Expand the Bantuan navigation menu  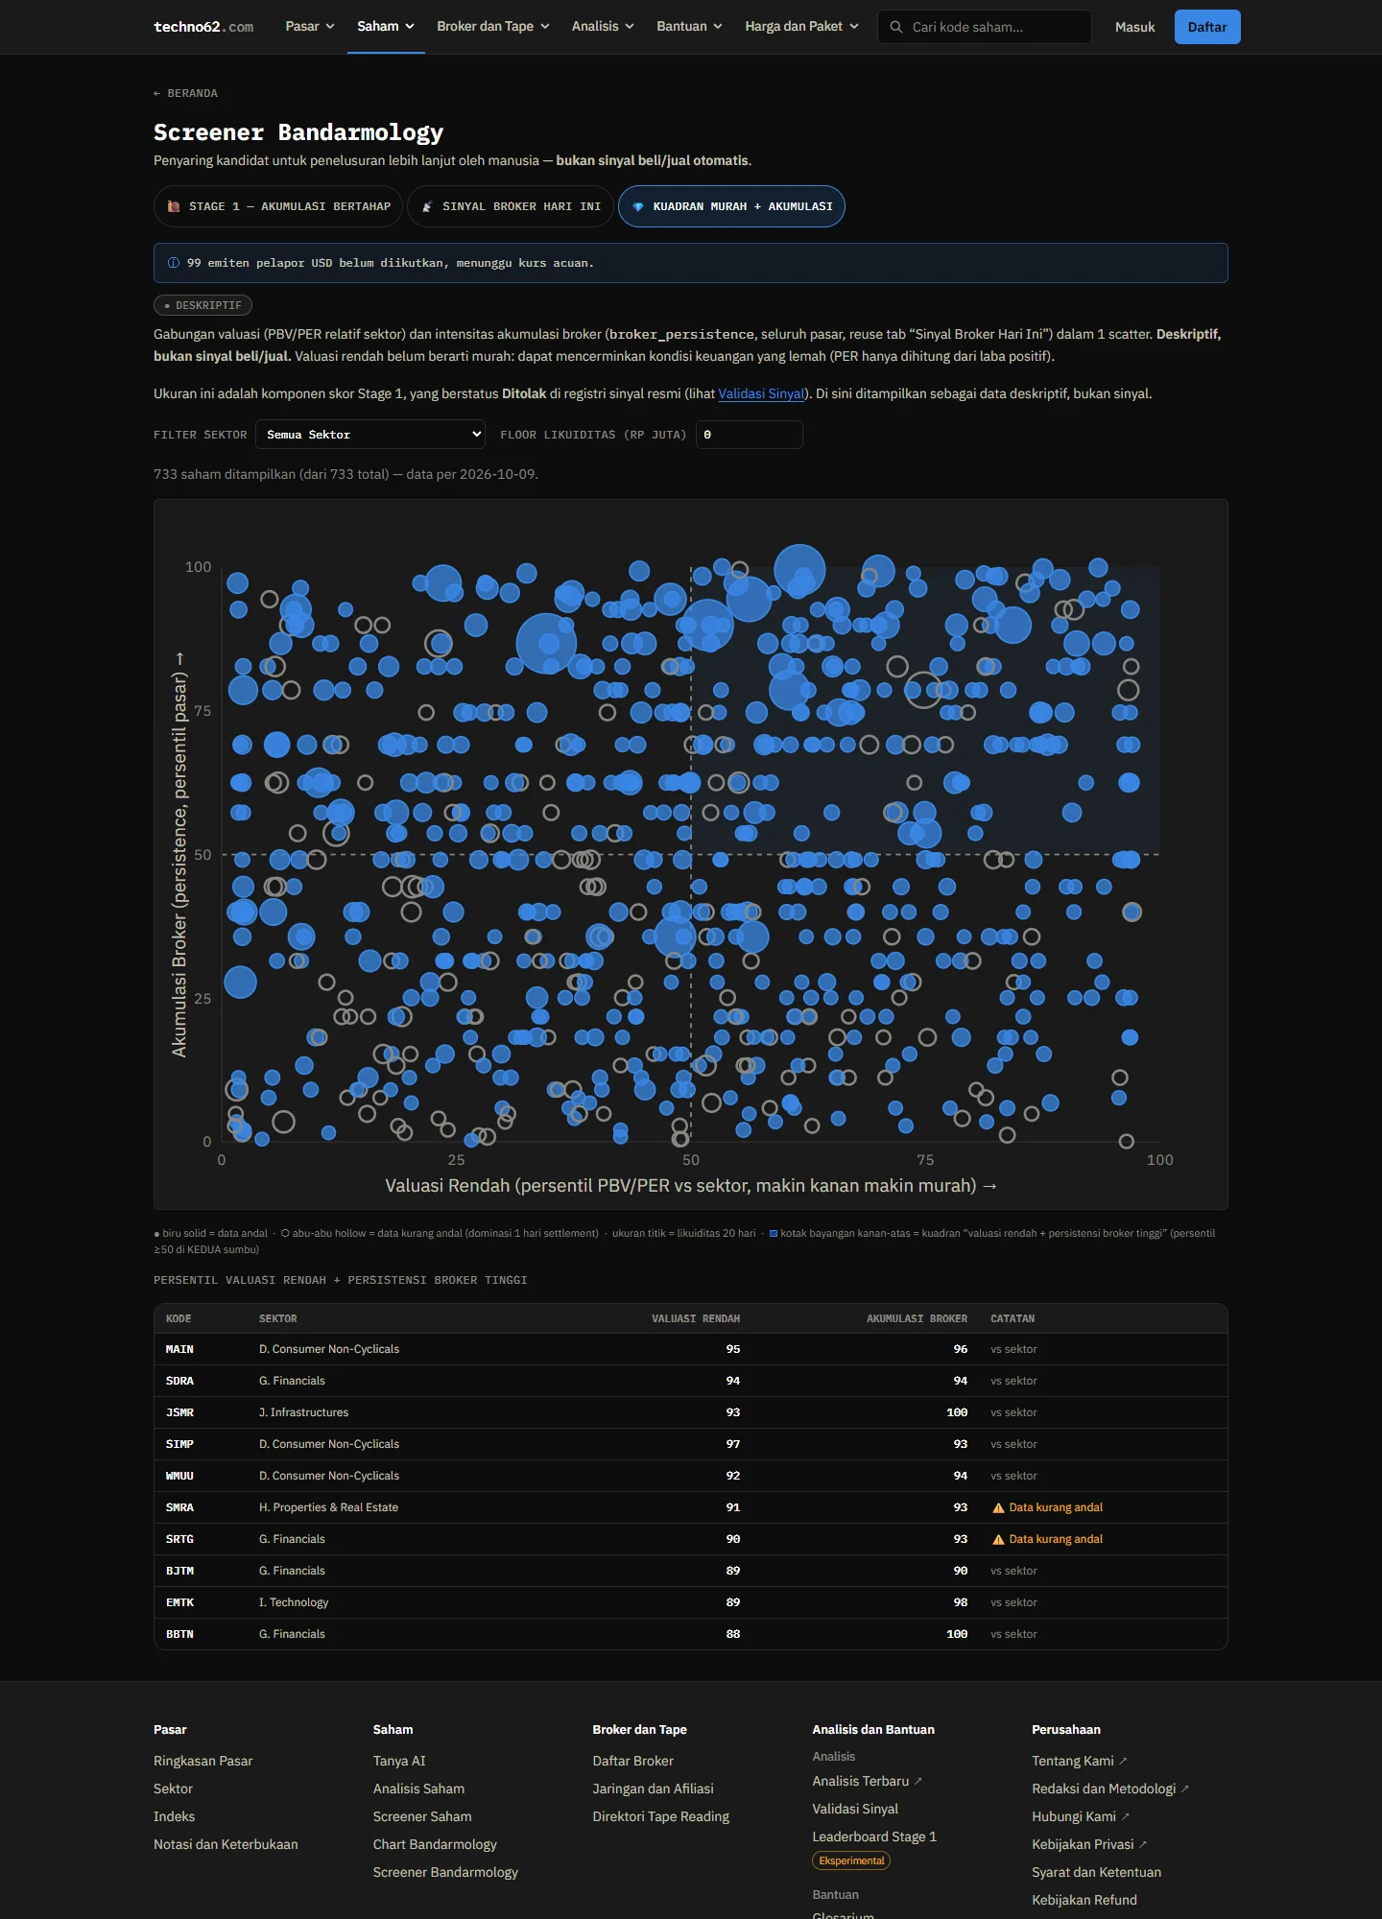[x=690, y=27]
